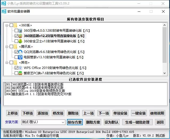Click the <腾讯系> folder icon
This screenshot has height=139, width=170.
coord(15,47)
